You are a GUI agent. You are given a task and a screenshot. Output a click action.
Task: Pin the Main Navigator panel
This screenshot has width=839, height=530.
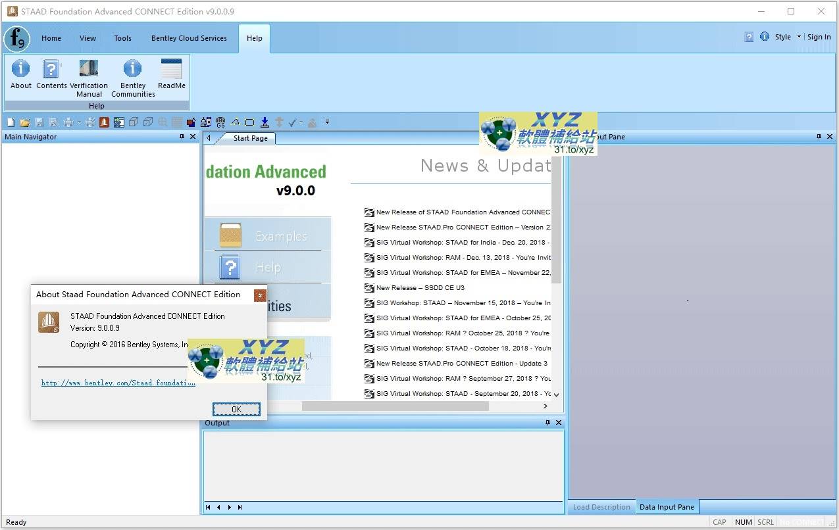(x=182, y=137)
